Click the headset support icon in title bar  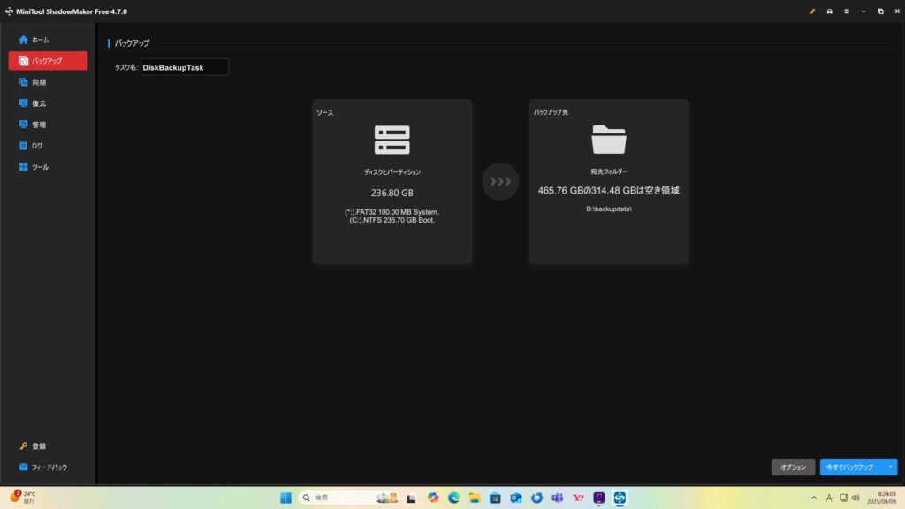click(x=829, y=11)
